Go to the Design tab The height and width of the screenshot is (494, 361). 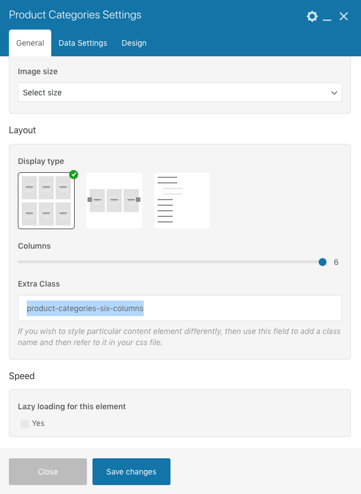(134, 43)
